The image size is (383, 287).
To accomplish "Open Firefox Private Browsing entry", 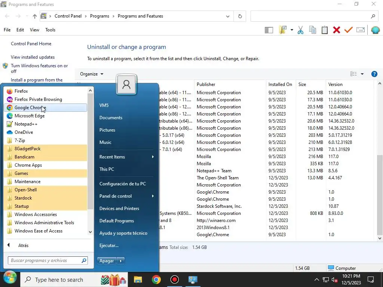I will (45, 99).
